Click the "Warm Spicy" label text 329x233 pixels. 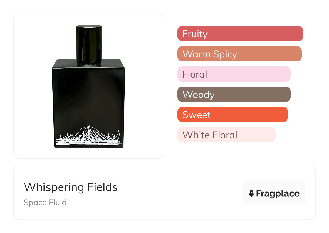pyautogui.click(x=210, y=54)
